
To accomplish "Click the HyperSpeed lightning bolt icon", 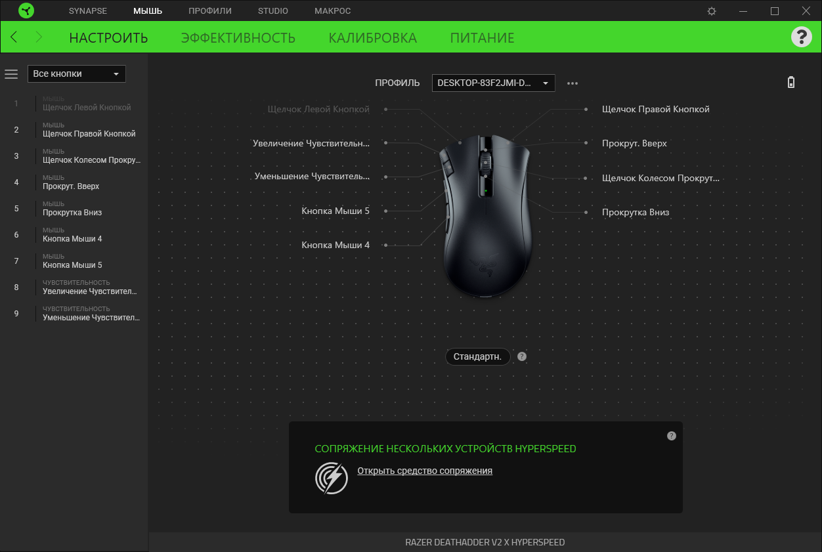I will [332, 477].
